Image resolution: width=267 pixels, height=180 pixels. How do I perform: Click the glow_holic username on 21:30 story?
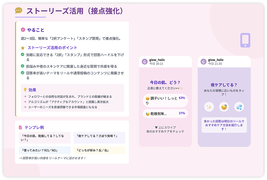pyautogui.click(x=216, y=60)
